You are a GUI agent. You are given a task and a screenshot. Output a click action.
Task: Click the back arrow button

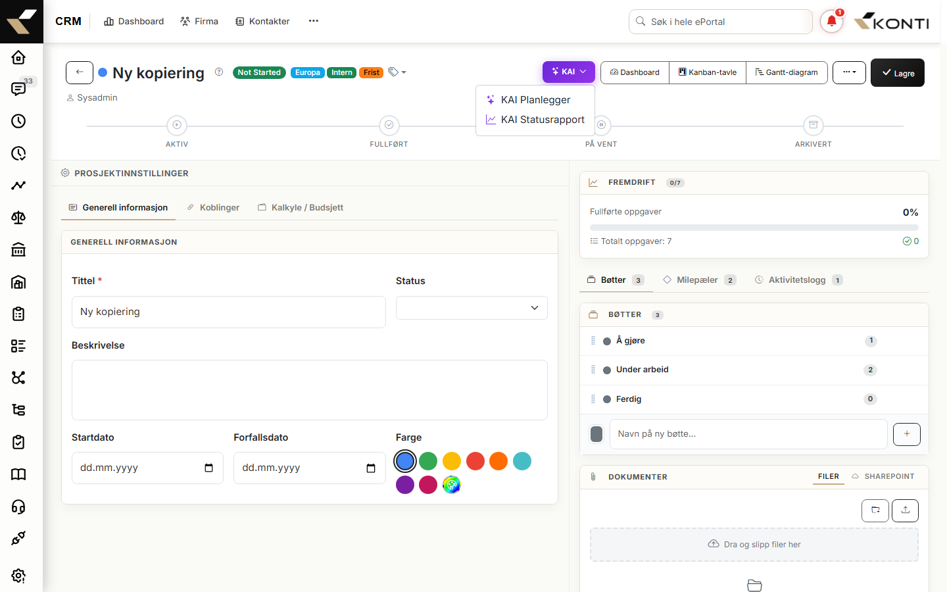tap(80, 72)
